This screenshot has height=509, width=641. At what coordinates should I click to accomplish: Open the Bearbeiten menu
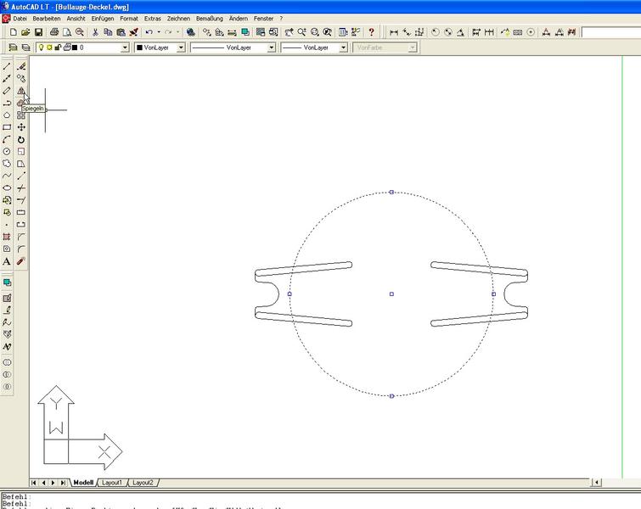point(47,19)
